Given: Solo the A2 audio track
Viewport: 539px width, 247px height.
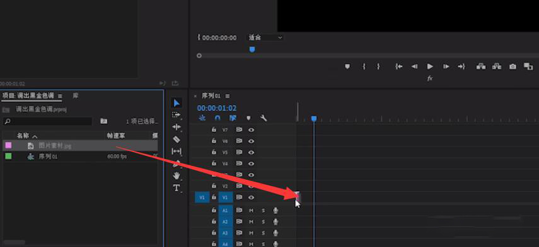Looking at the screenshot, I should click(x=264, y=222).
